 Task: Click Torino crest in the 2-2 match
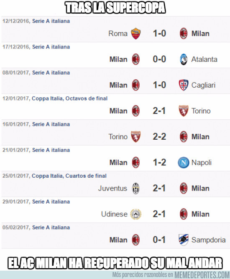[136, 137]
